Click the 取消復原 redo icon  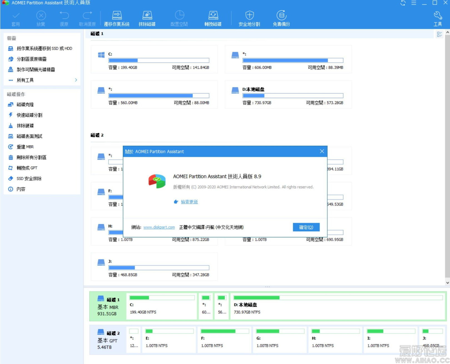[87, 15]
